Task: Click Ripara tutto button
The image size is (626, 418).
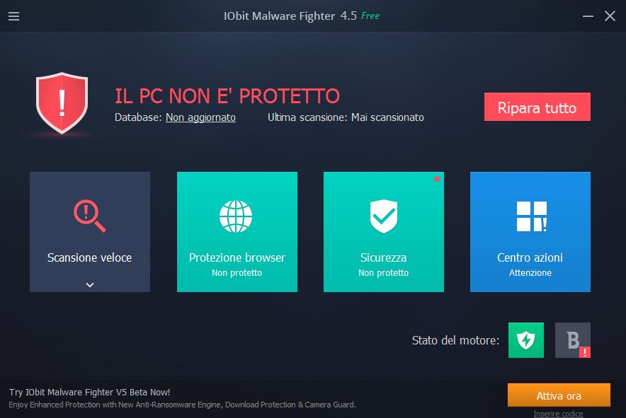Action: (x=537, y=107)
